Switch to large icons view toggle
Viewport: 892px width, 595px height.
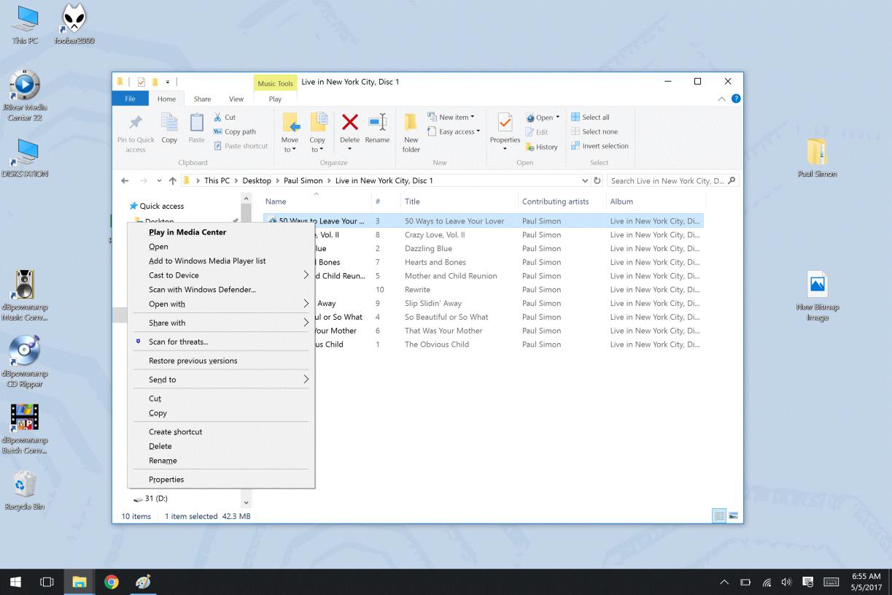[x=733, y=516]
